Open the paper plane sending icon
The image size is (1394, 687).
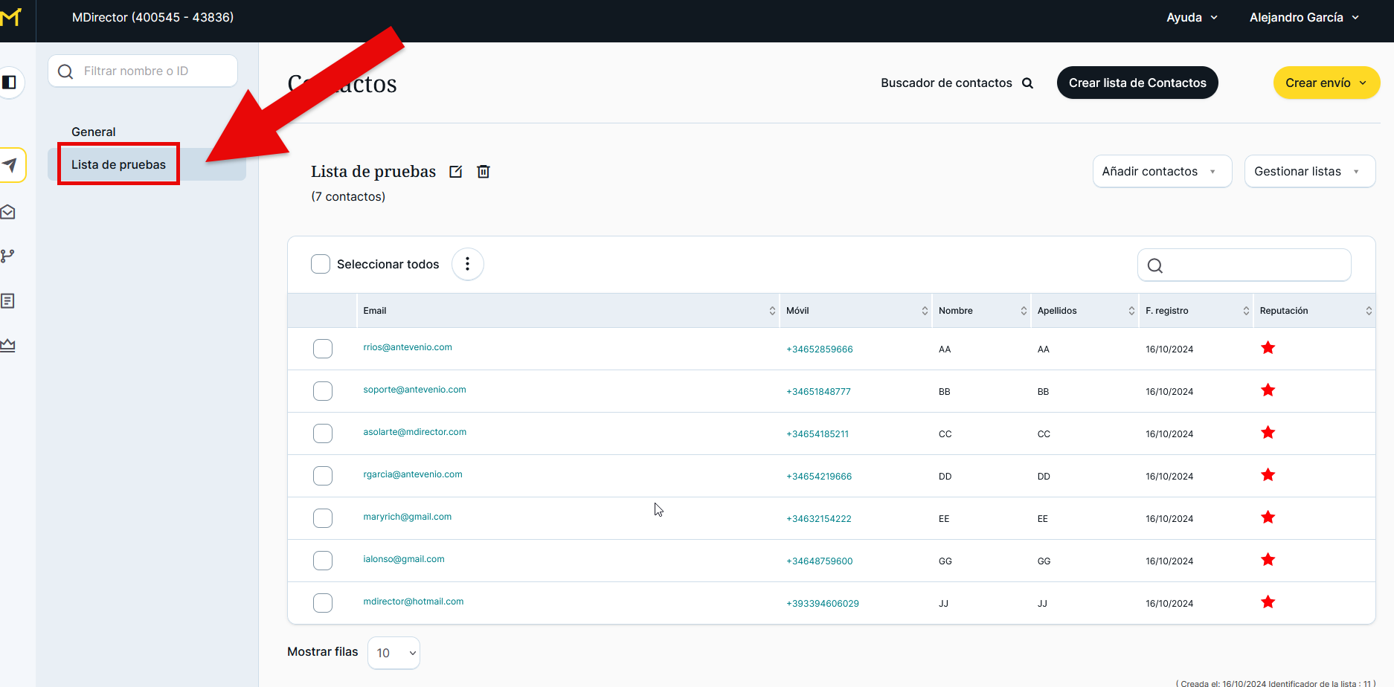[10, 165]
